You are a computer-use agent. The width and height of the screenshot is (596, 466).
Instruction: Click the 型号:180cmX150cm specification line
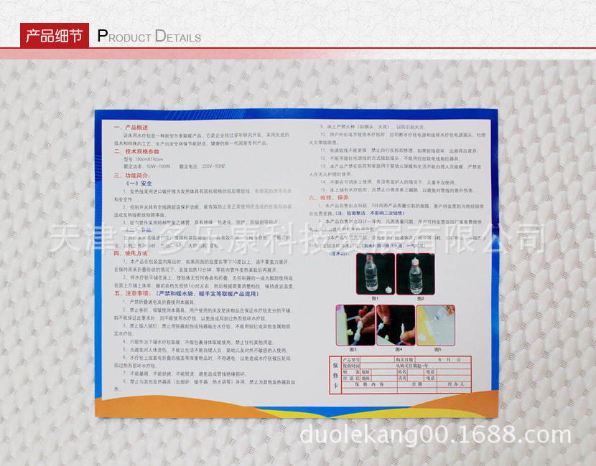(x=144, y=159)
